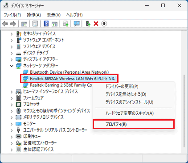Select the 記憶域コントローラー label
The height and width of the screenshot is (163, 188).
click(40, 143)
